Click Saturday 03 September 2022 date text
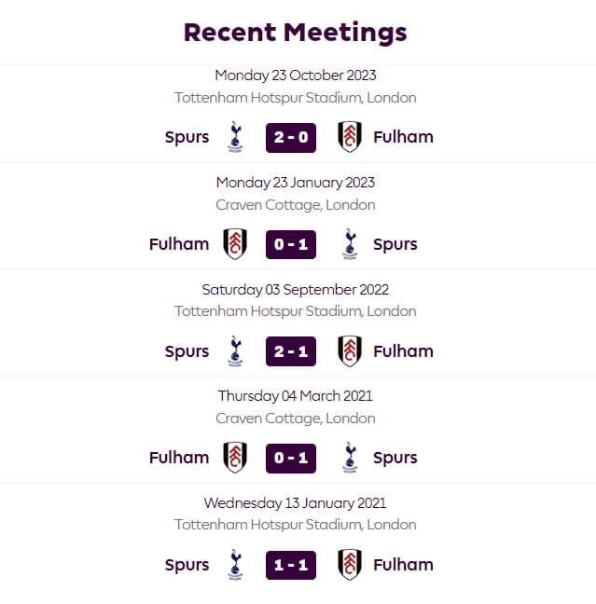 pyautogui.click(x=296, y=289)
